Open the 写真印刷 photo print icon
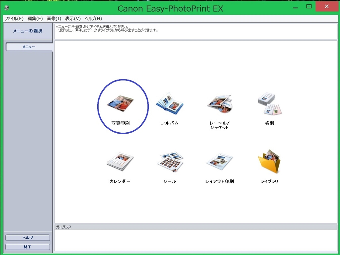340x255 pixels. [120, 103]
